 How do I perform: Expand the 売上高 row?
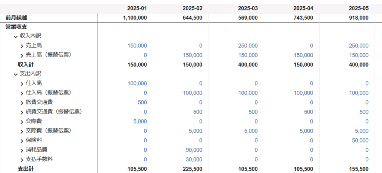(22, 46)
